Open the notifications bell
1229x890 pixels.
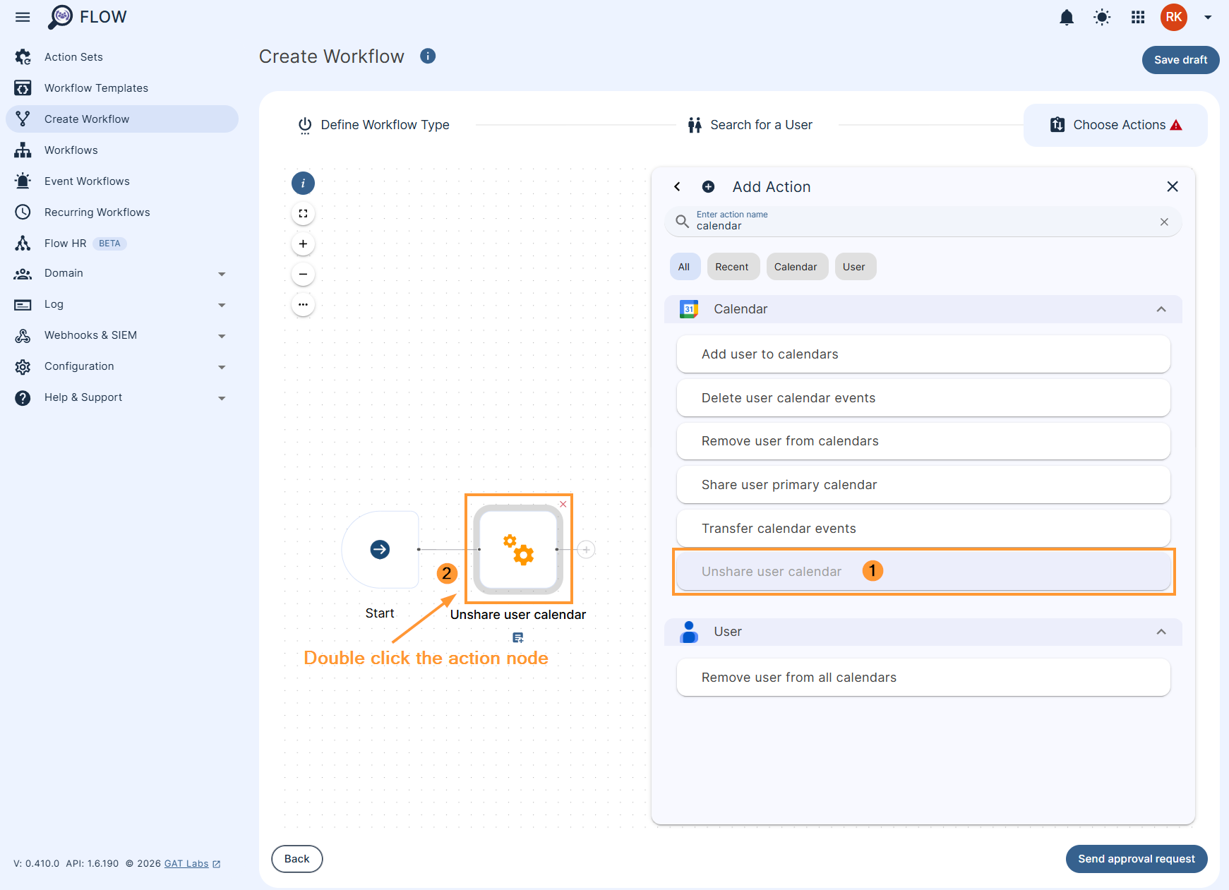(1067, 17)
